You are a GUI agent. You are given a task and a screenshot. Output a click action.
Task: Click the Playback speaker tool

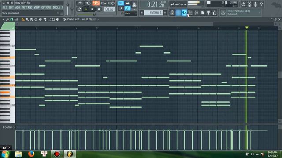coord(58,19)
